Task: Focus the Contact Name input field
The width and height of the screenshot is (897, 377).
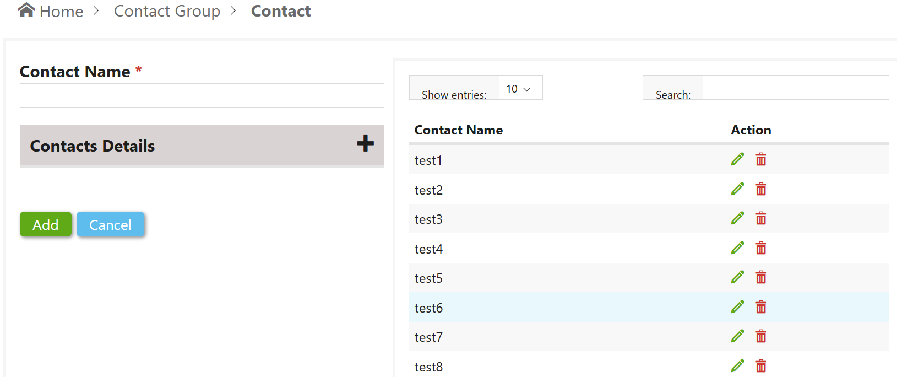Action: click(202, 95)
